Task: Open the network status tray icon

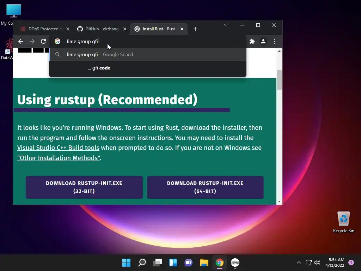Action: [308, 263]
